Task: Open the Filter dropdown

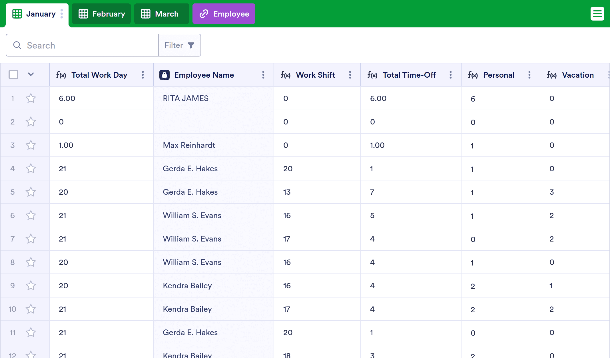Action: [180, 45]
